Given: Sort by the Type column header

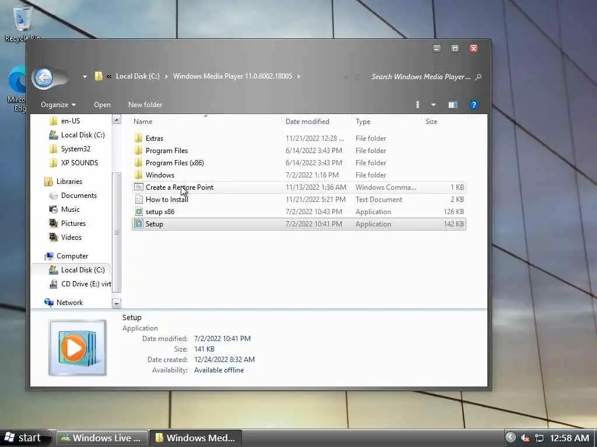Looking at the screenshot, I should (x=363, y=122).
